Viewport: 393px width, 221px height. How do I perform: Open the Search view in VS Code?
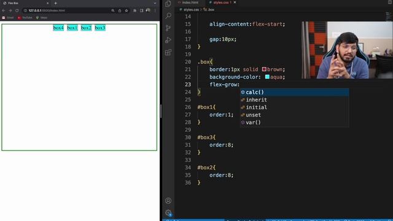tap(168, 15)
